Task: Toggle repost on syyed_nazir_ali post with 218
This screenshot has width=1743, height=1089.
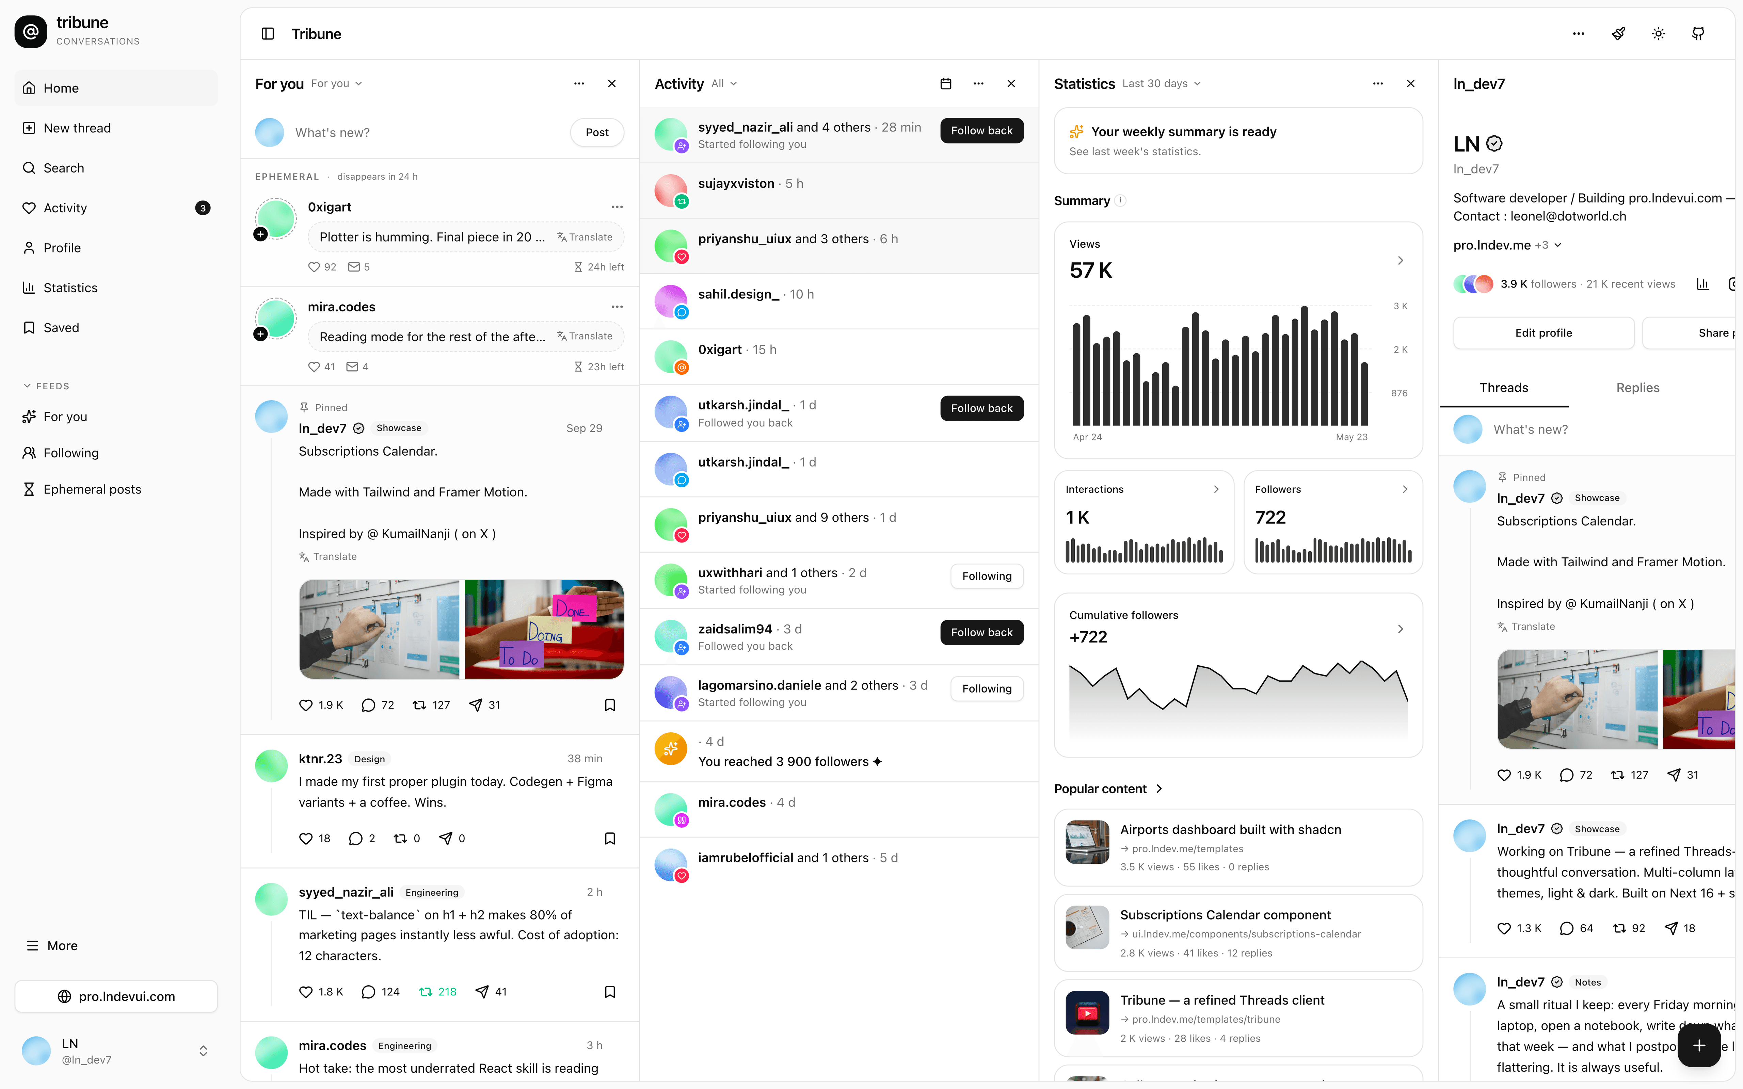Action: (x=437, y=992)
